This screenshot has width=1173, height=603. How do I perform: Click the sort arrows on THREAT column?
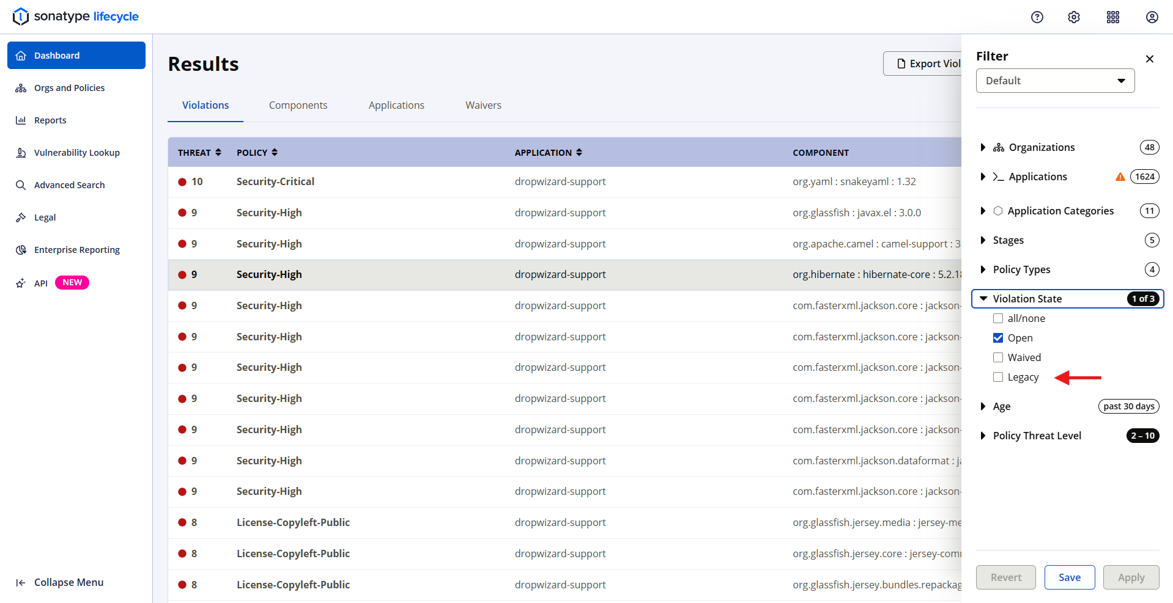pyautogui.click(x=218, y=153)
